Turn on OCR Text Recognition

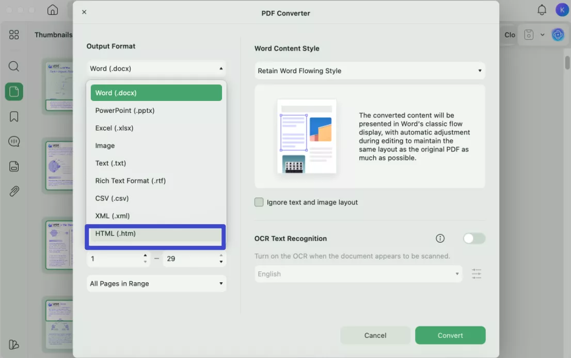(473, 238)
